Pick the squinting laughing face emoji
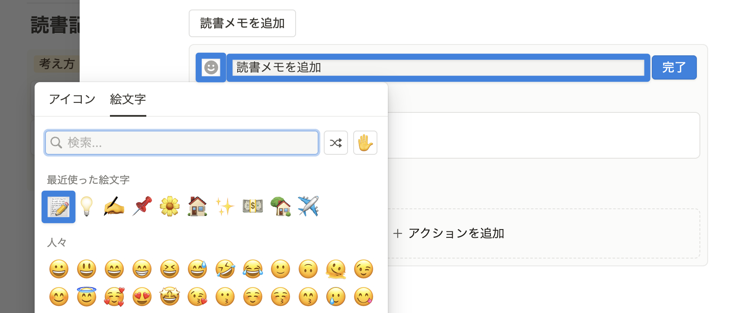The height and width of the screenshot is (313, 741). tap(170, 269)
